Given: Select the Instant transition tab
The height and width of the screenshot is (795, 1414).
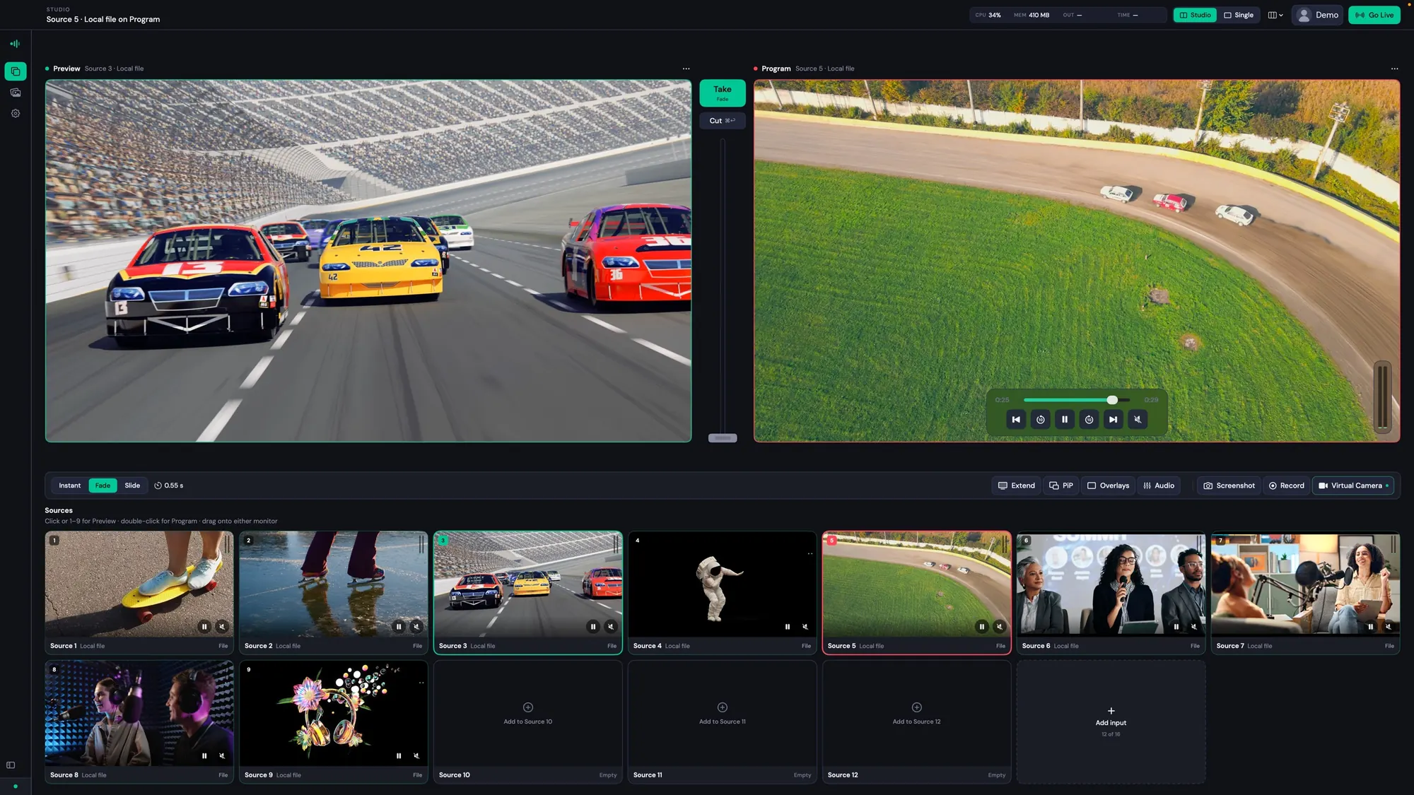Looking at the screenshot, I should pos(69,485).
